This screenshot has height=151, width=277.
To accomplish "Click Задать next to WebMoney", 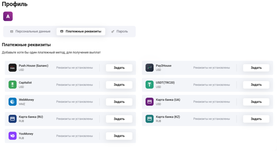I will pyautogui.click(x=119, y=102).
